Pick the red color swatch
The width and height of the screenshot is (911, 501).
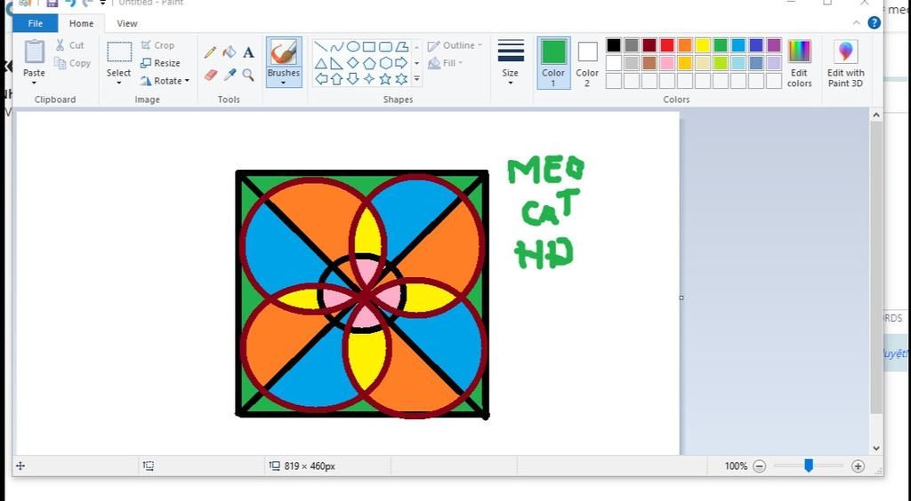pos(667,45)
